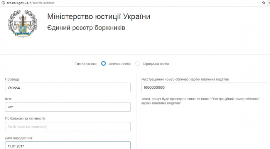Focus the empty По батькові input field

(x=68, y=127)
